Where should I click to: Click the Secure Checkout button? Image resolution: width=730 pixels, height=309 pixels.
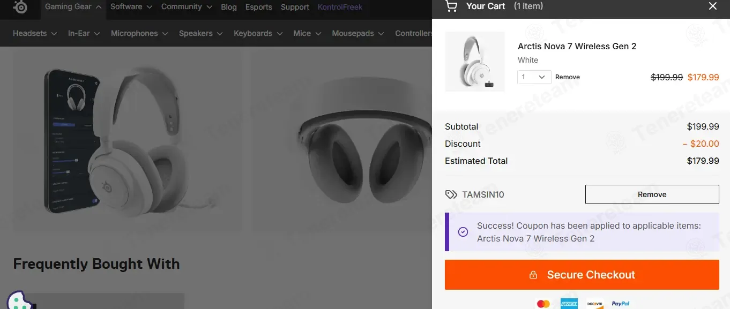tap(582, 275)
